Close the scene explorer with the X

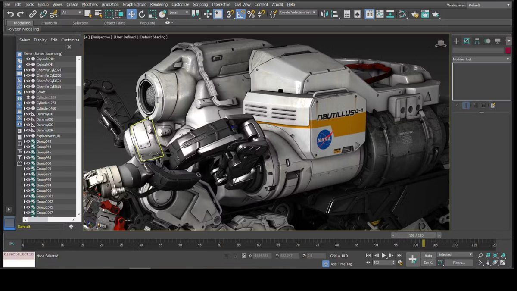69,47
